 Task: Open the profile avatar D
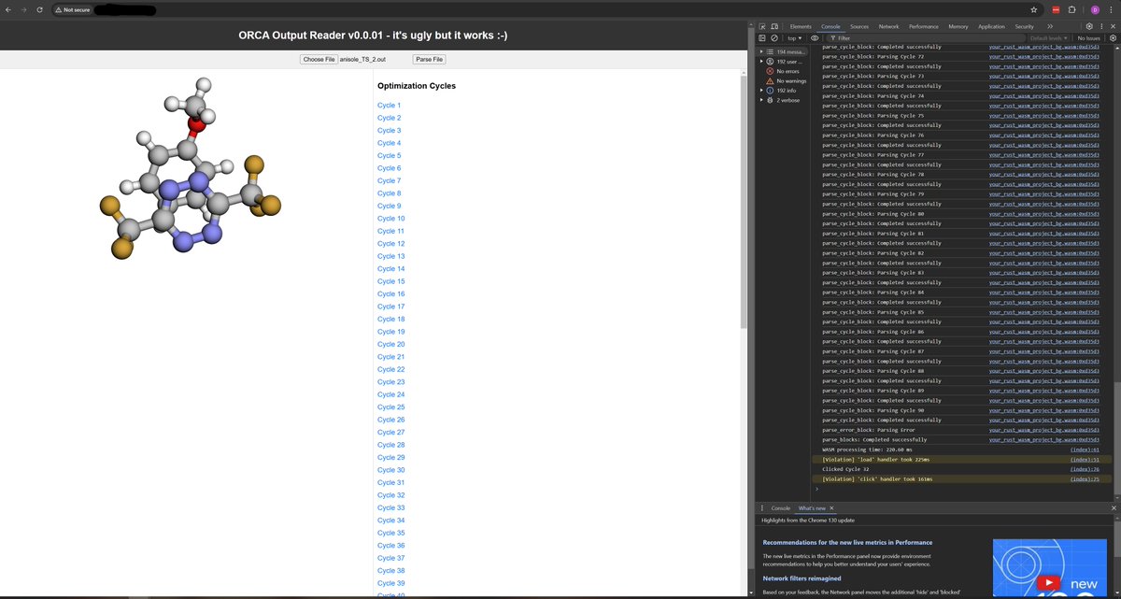[1094, 9]
